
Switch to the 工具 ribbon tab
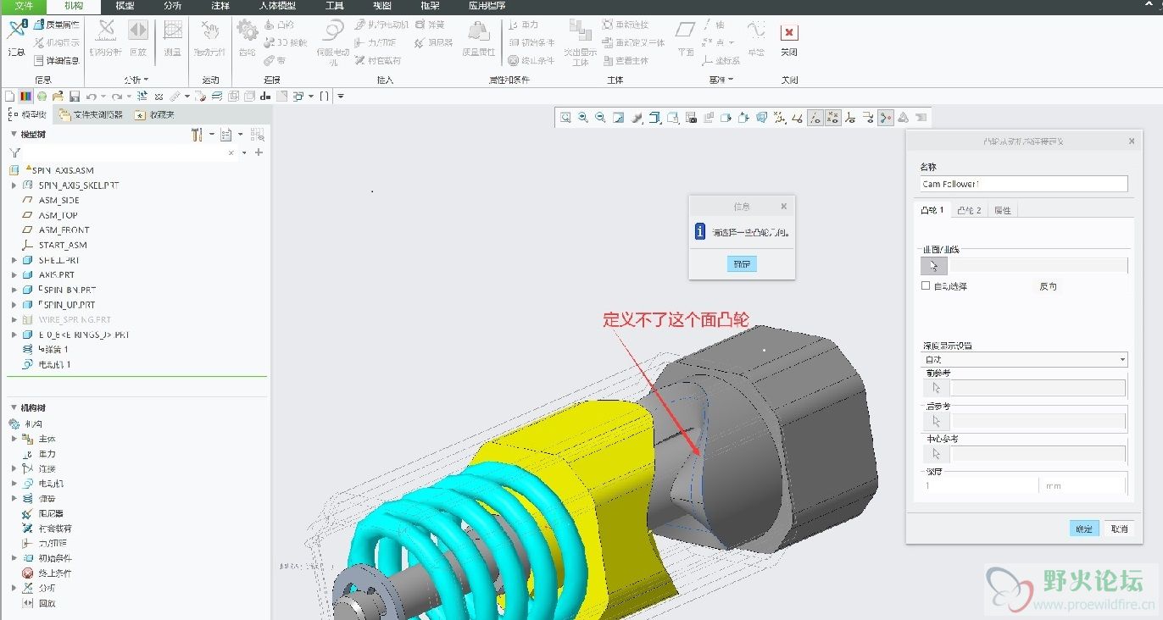point(334,6)
